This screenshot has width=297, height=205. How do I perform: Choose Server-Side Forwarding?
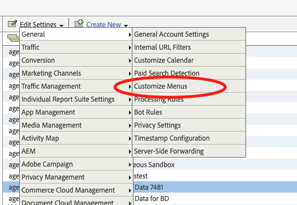[189, 151]
